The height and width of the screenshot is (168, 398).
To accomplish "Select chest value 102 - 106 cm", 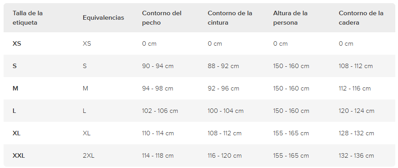I will [x=160, y=111].
